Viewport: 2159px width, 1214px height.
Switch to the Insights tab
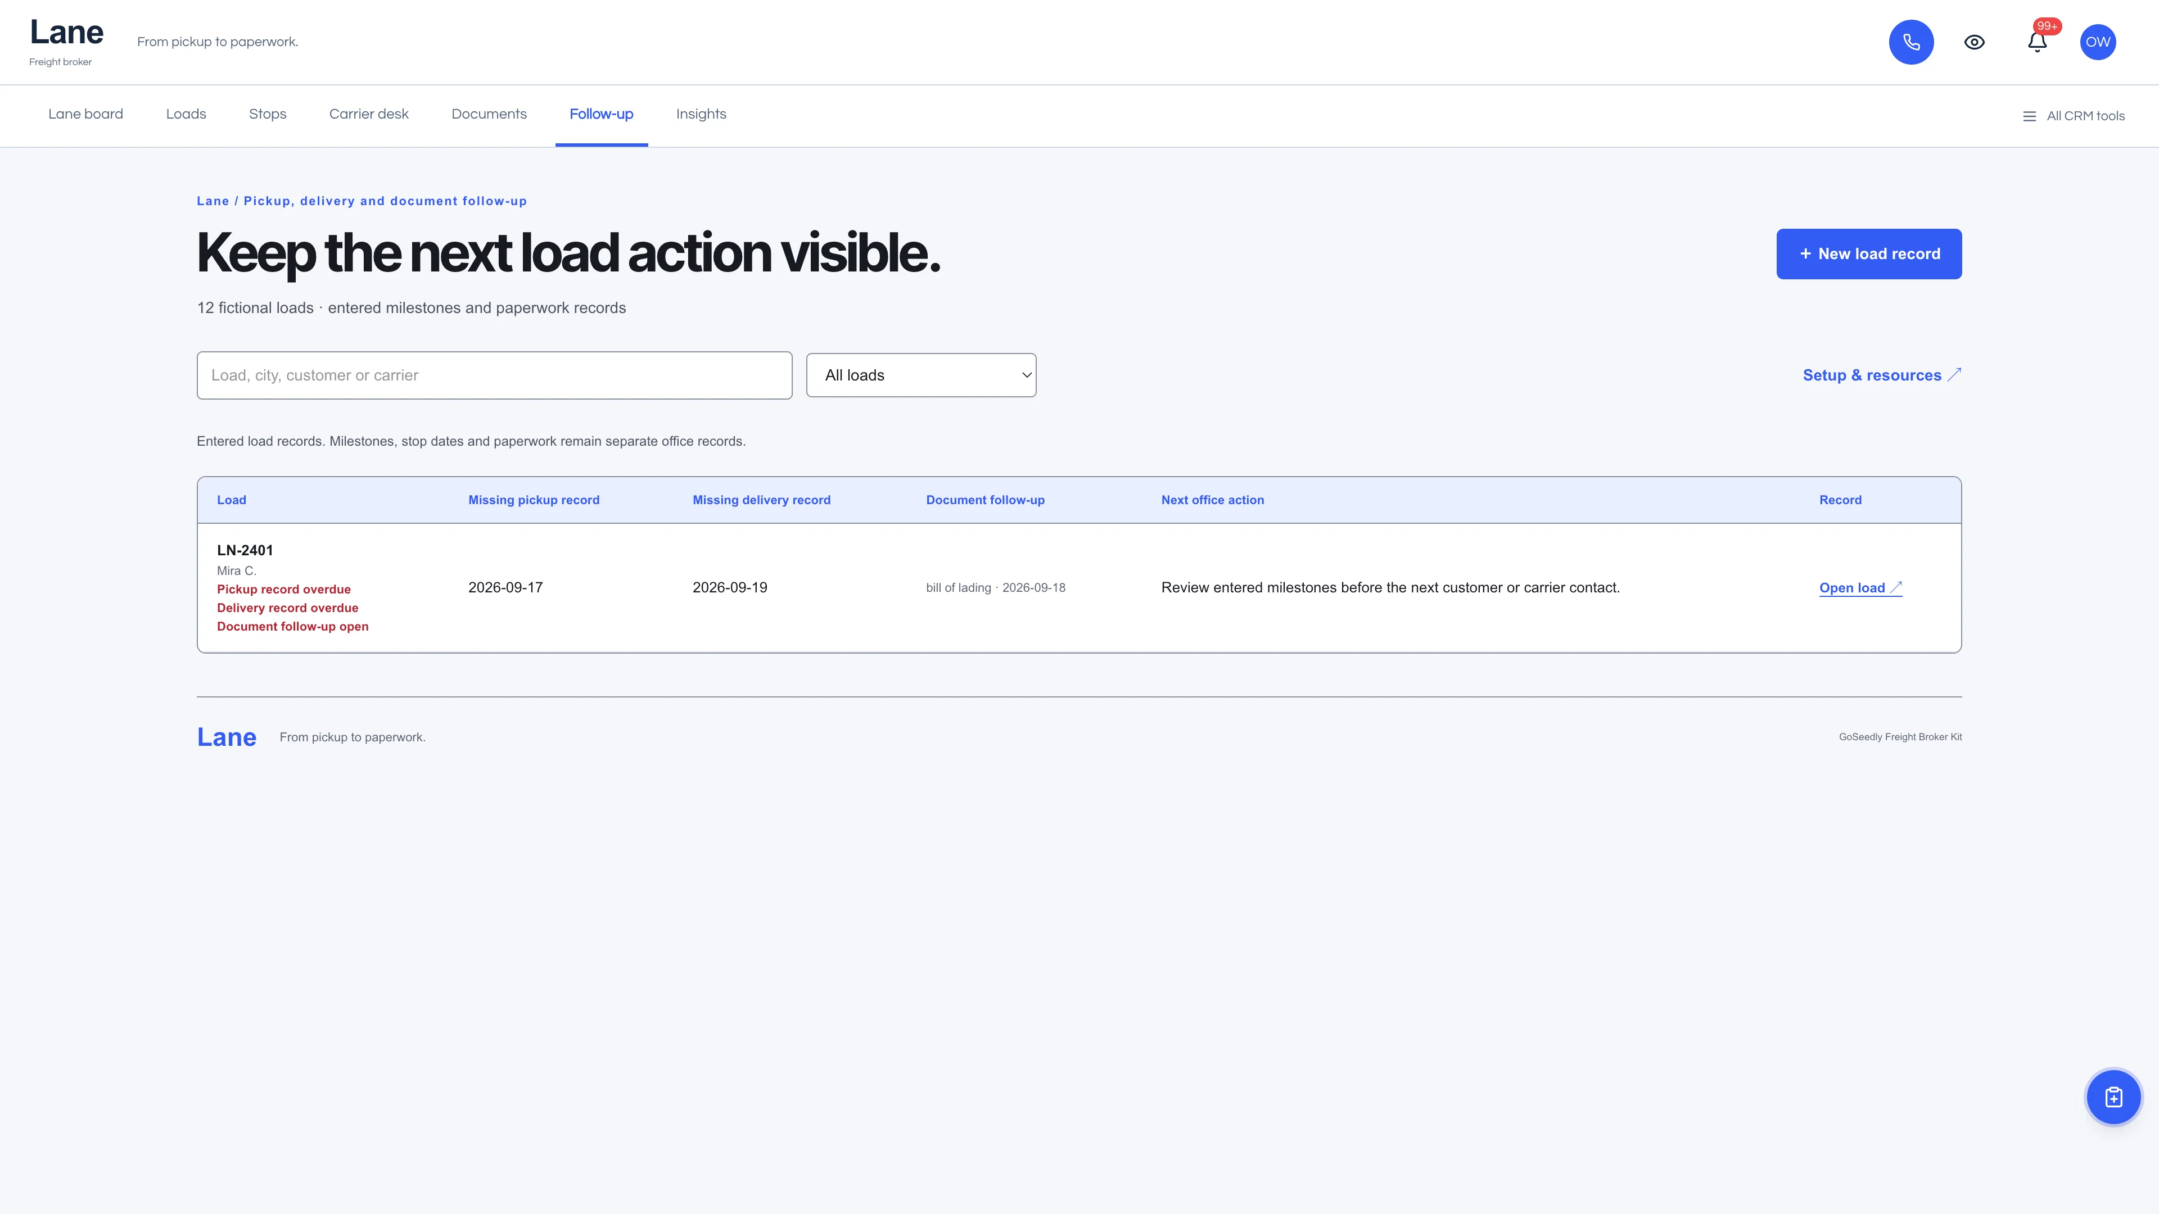click(x=701, y=114)
